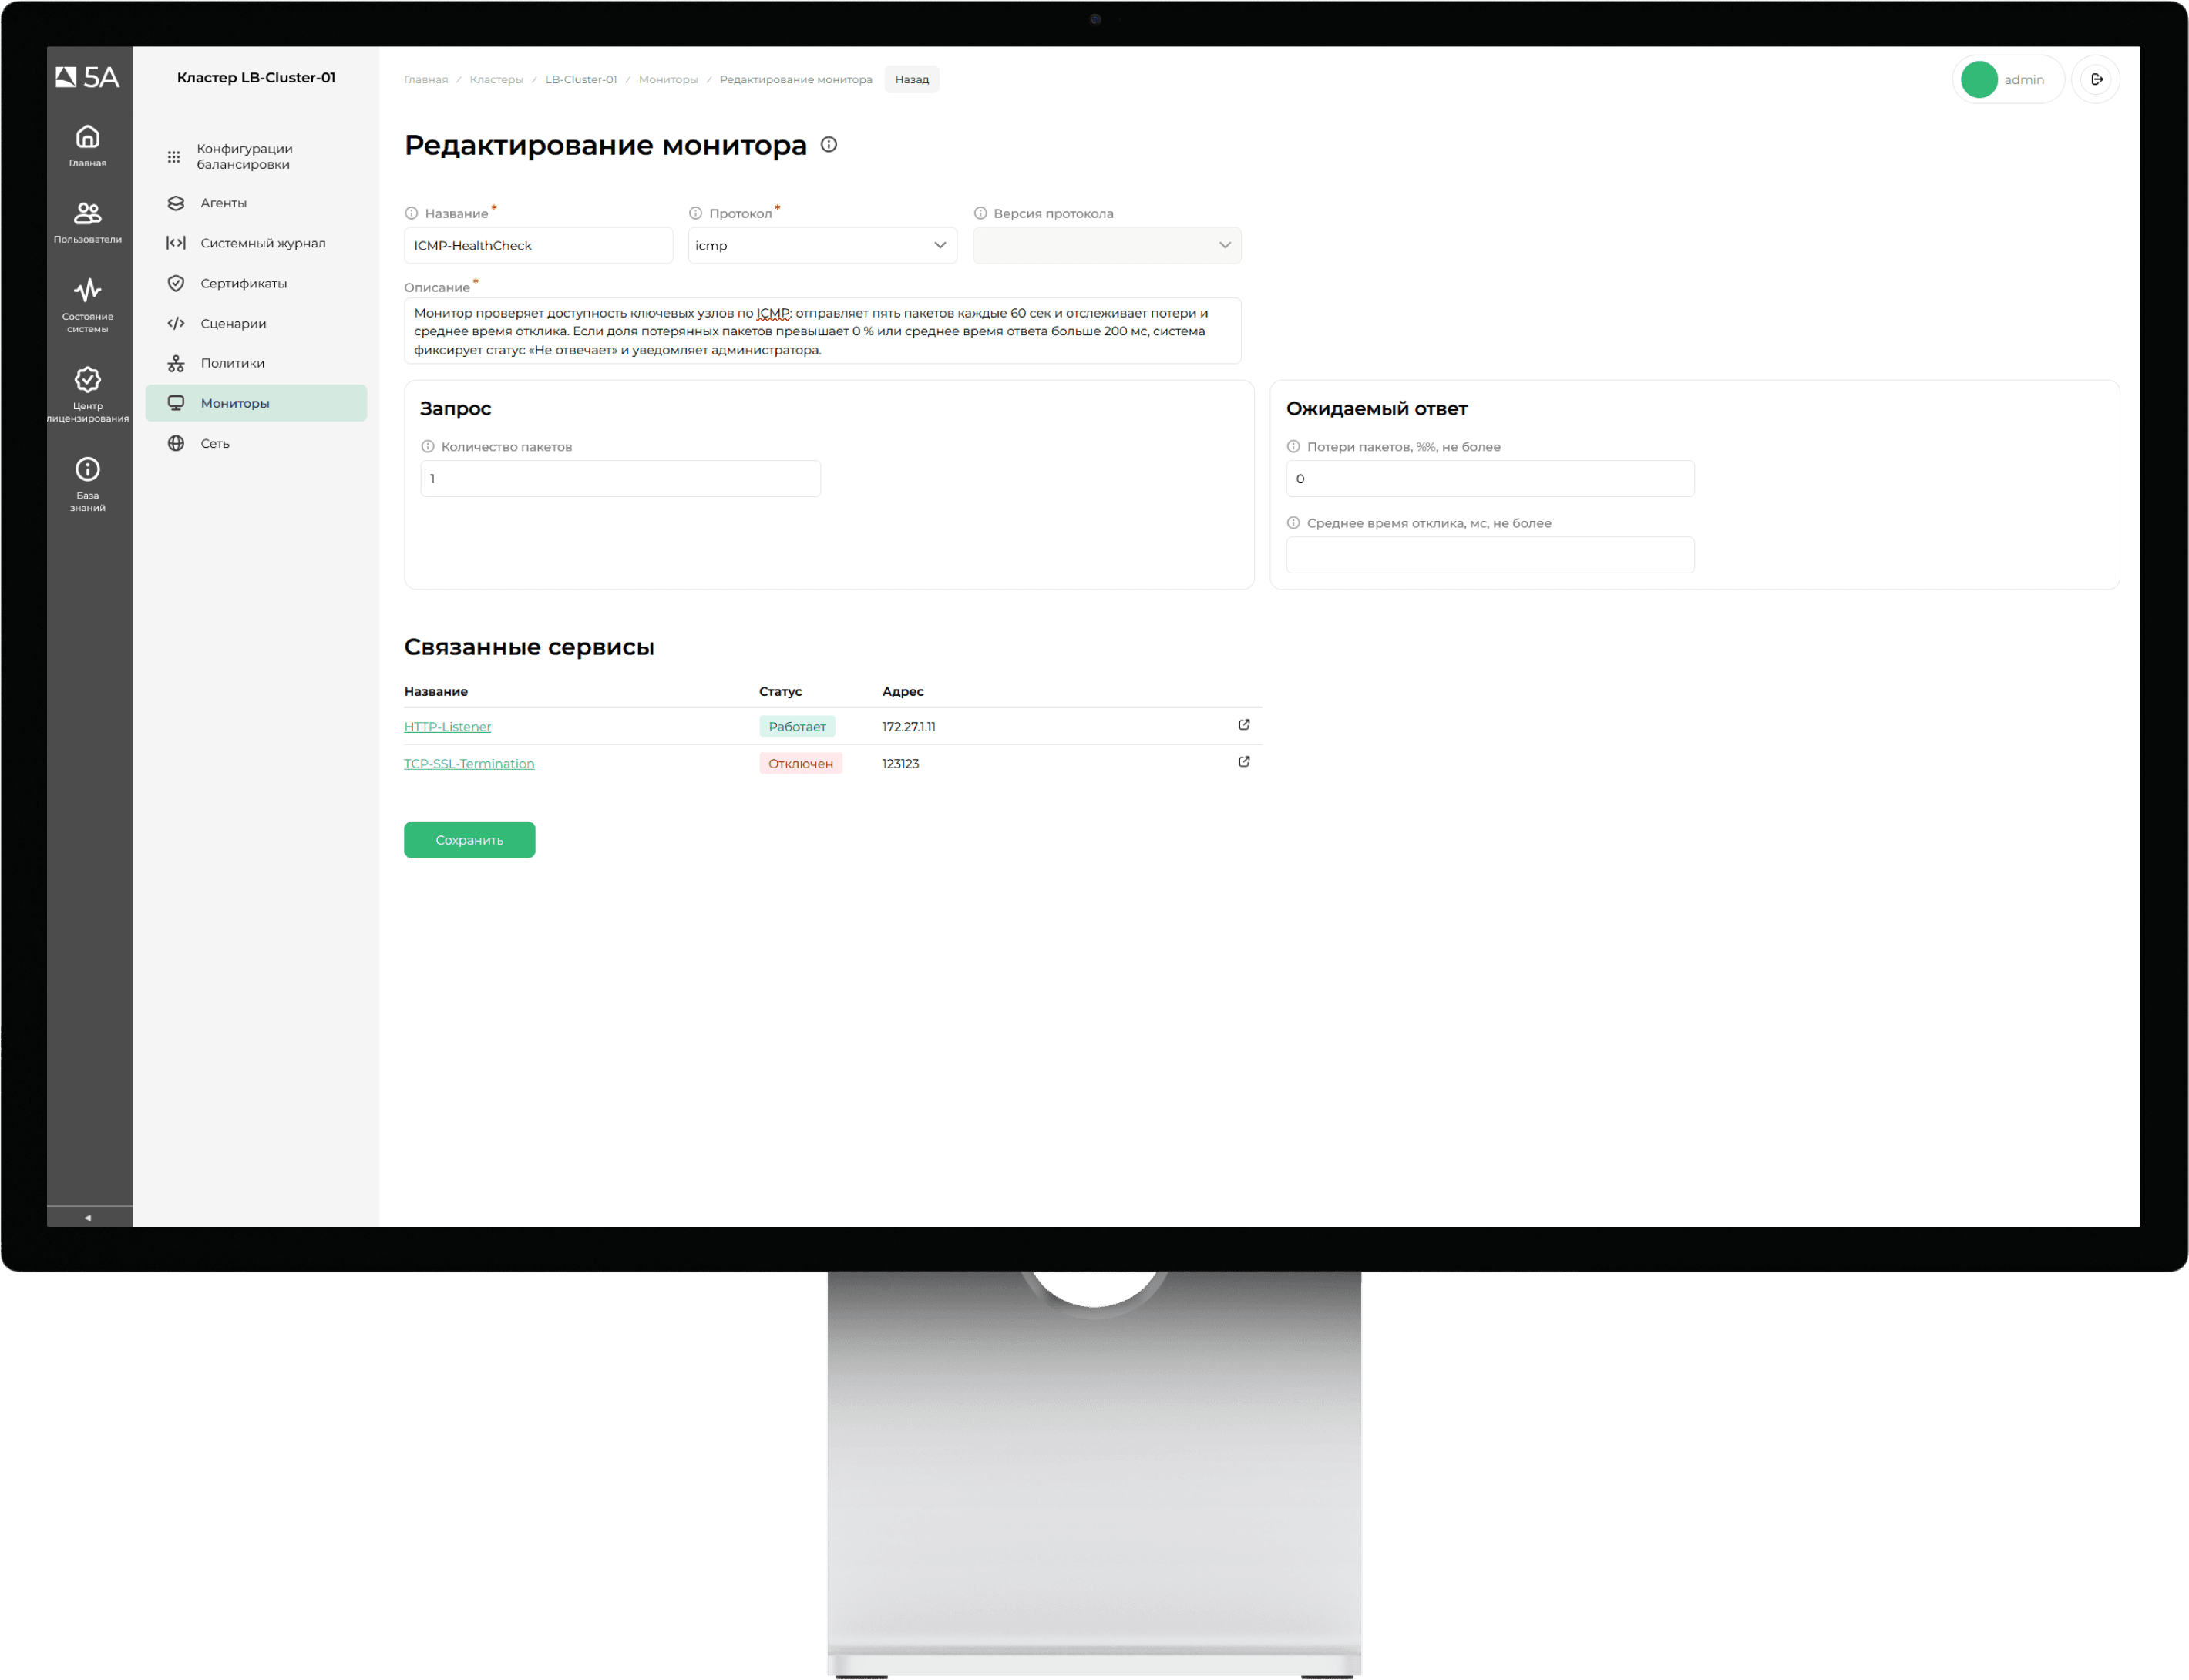The height and width of the screenshot is (1680, 2189).
Task: Open Системный журнал menu item
Action: point(262,243)
